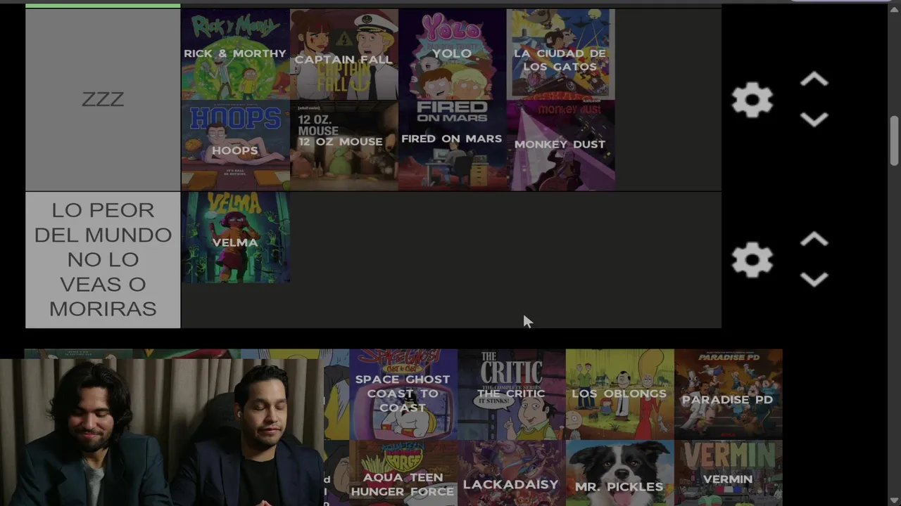This screenshot has height=506, width=901.
Task: Click the ZZZ tier label
Action: point(103,99)
